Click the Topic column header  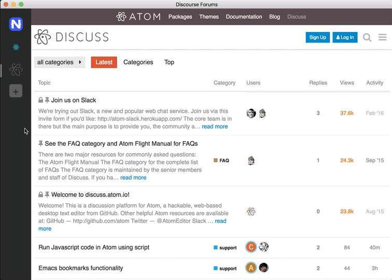(44, 83)
